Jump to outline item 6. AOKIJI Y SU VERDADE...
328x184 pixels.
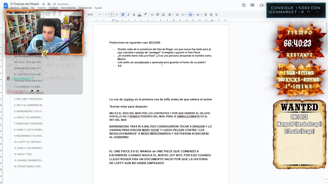28,117
